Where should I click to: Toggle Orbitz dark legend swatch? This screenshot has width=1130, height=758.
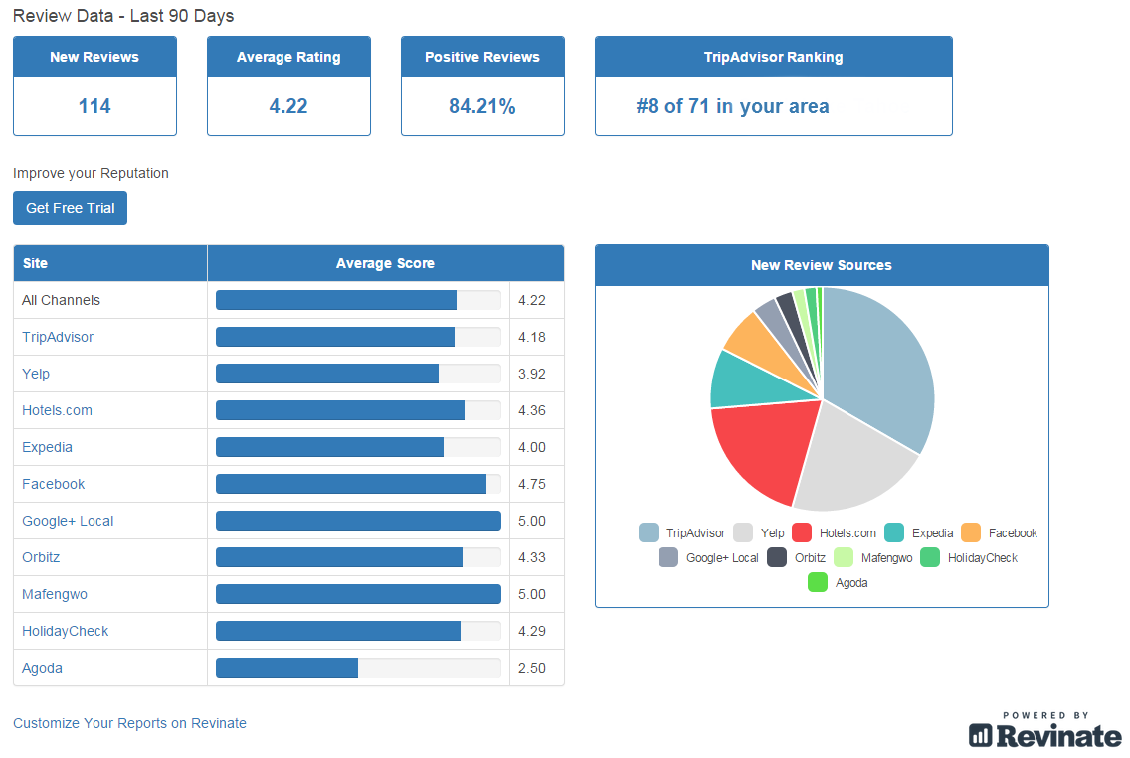coord(777,558)
